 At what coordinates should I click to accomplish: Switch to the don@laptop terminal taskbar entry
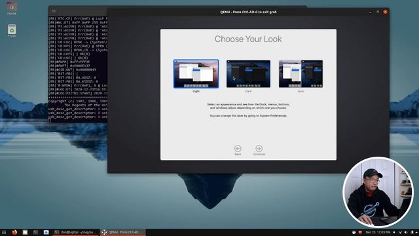(x=75, y=232)
